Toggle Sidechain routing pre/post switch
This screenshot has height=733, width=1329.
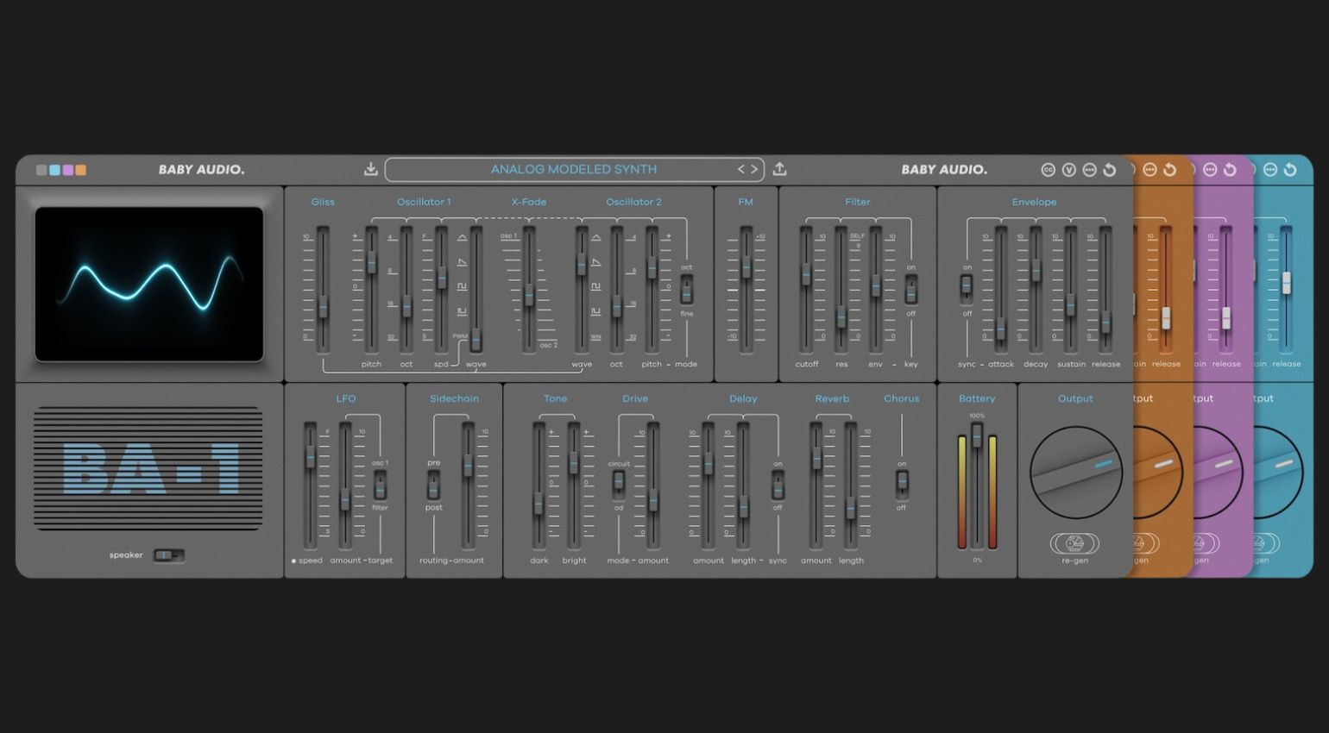[x=433, y=486]
